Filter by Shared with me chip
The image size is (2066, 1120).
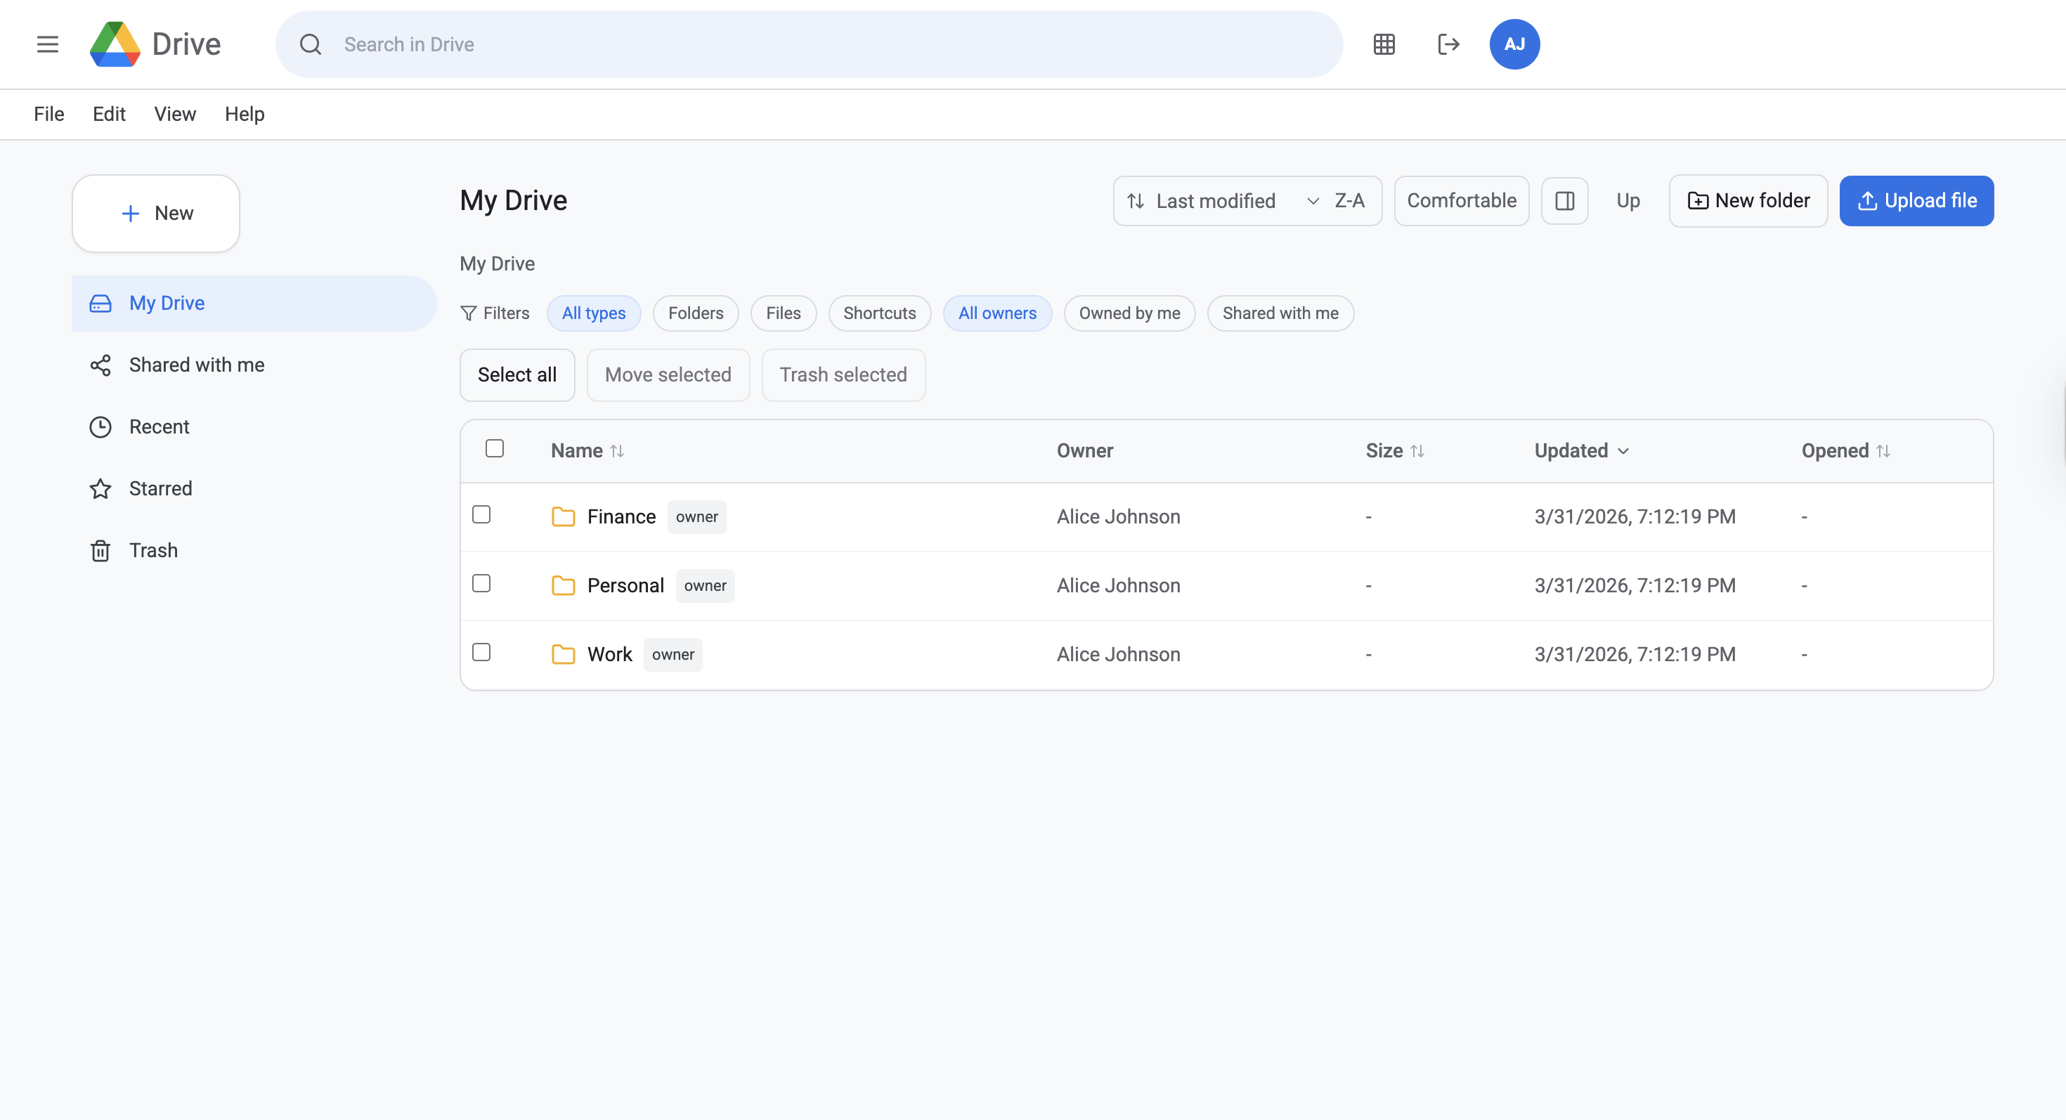point(1280,313)
